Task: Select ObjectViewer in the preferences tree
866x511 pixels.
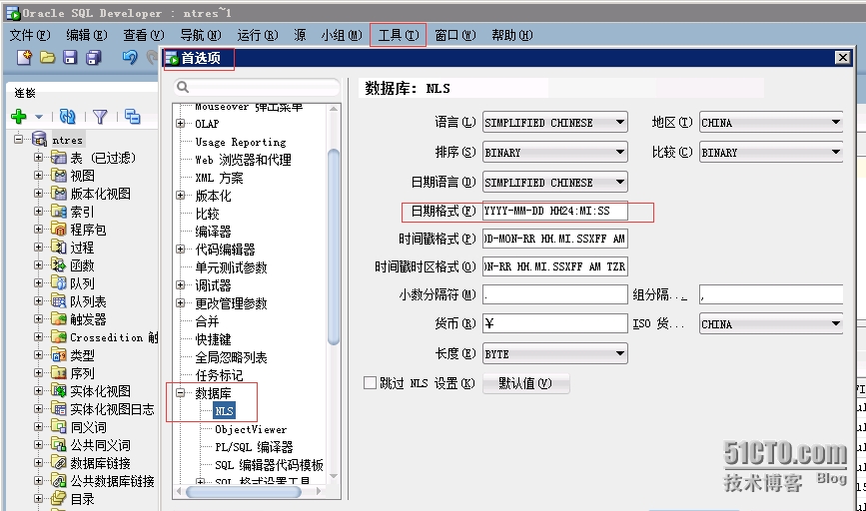Action: (x=251, y=429)
